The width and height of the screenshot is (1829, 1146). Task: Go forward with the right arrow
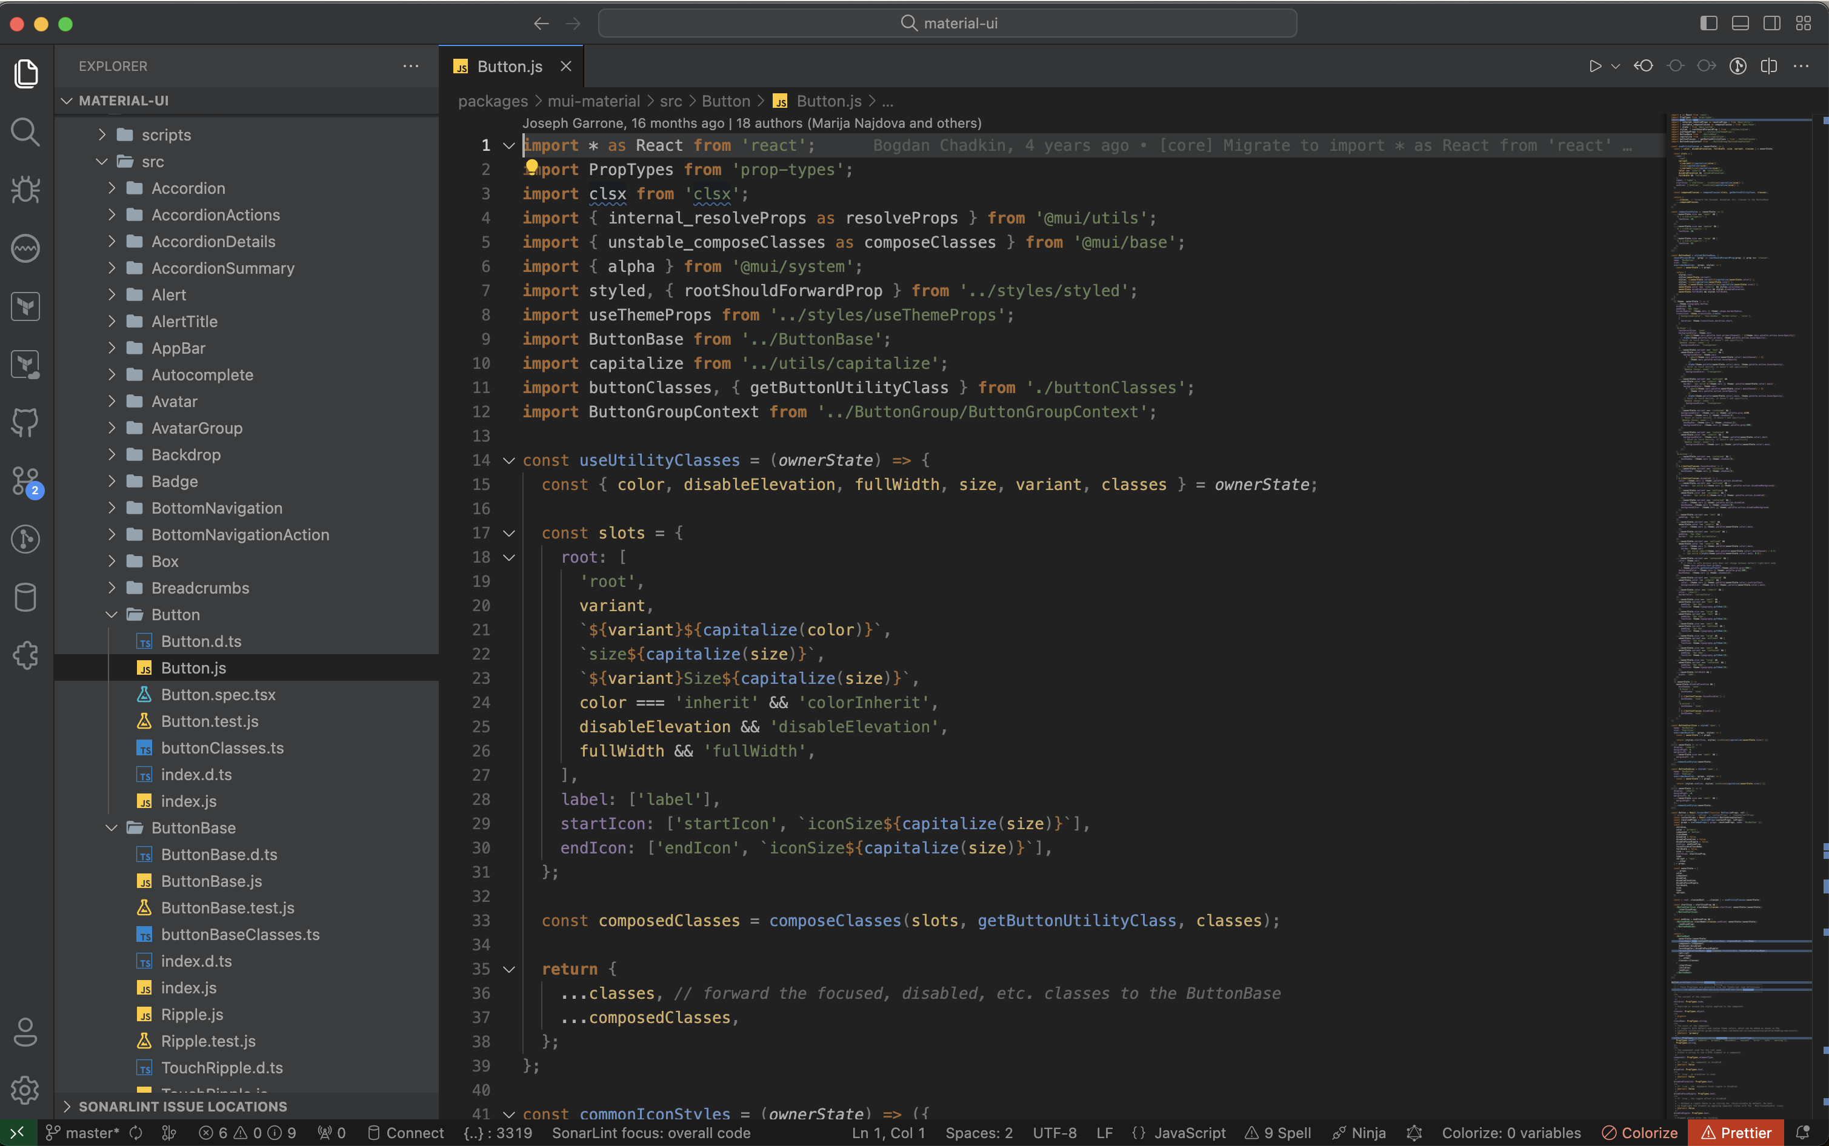coord(573,24)
